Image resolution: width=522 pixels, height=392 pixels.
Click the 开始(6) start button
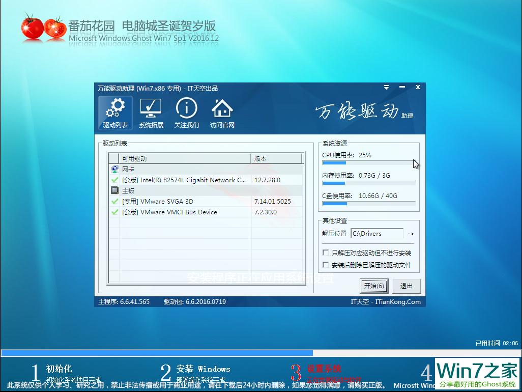[x=374, y=286]
